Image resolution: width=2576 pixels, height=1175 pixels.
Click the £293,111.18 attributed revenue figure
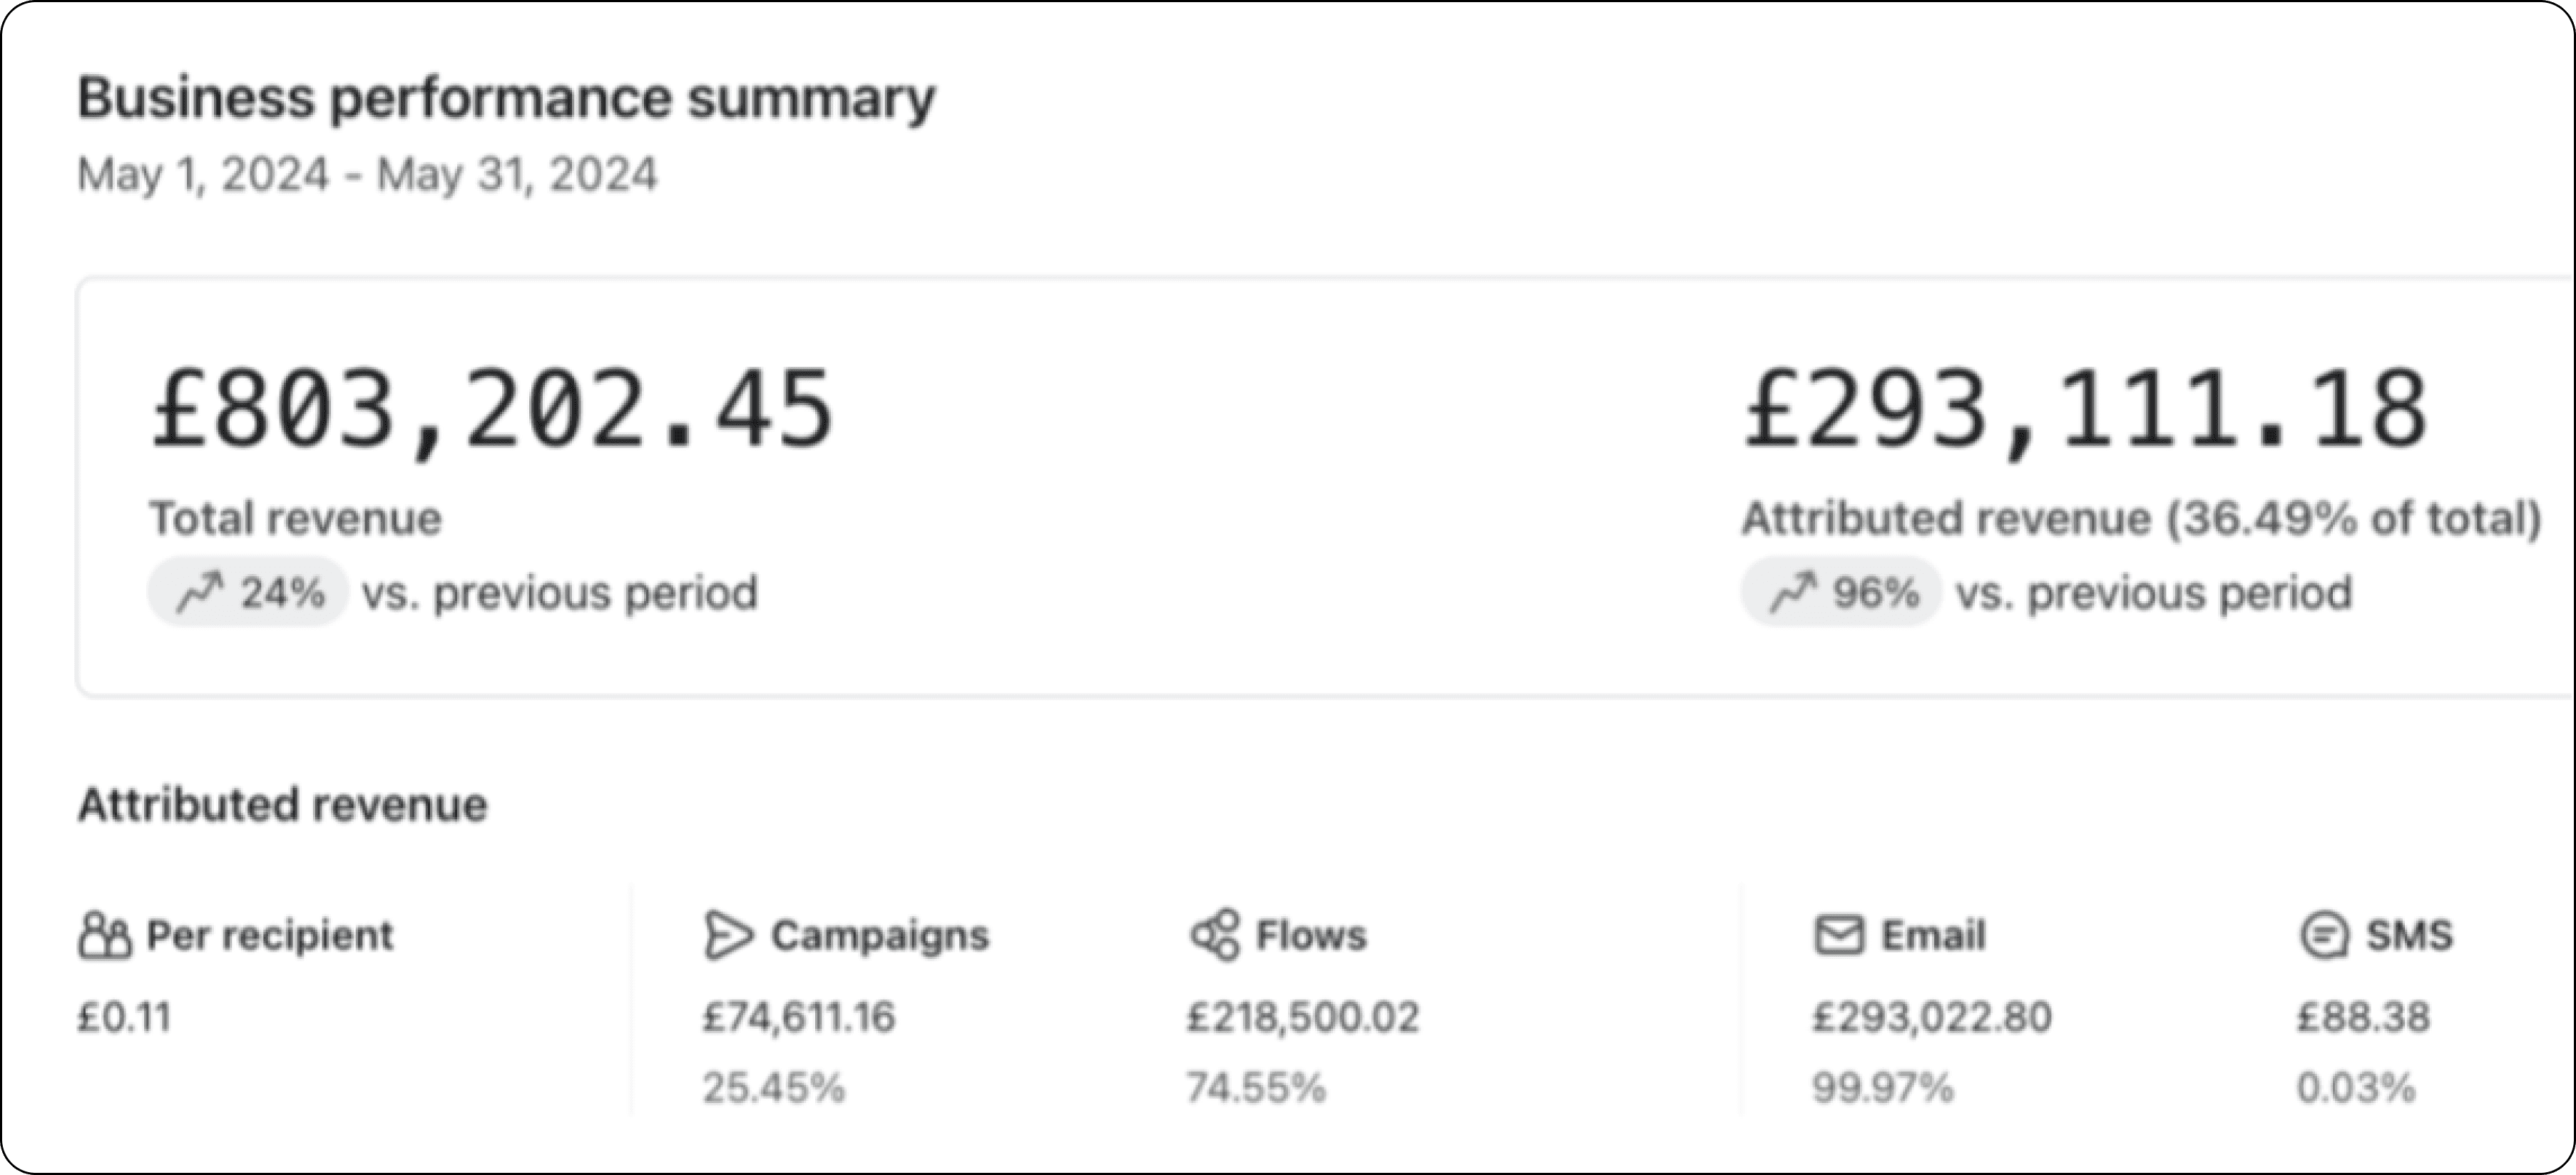[2085, 410]
